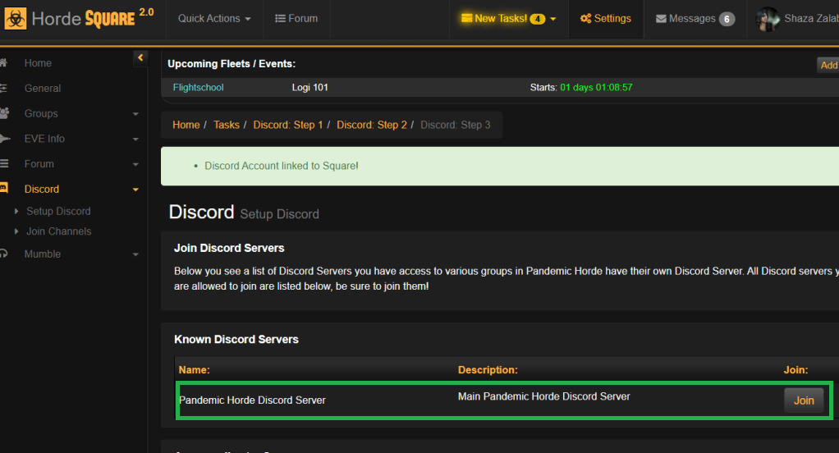This screenshot has height=453, width=839.
Task: Click the Join button for Pandemic Horde server
Action: pos(804,400)
